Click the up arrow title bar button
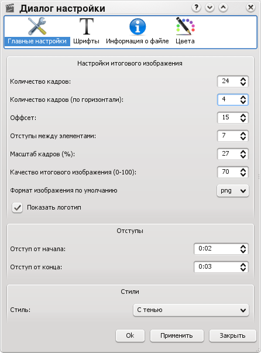Image resolution: width=261 pixels, height=353 pixels. (x=223, y=8)
